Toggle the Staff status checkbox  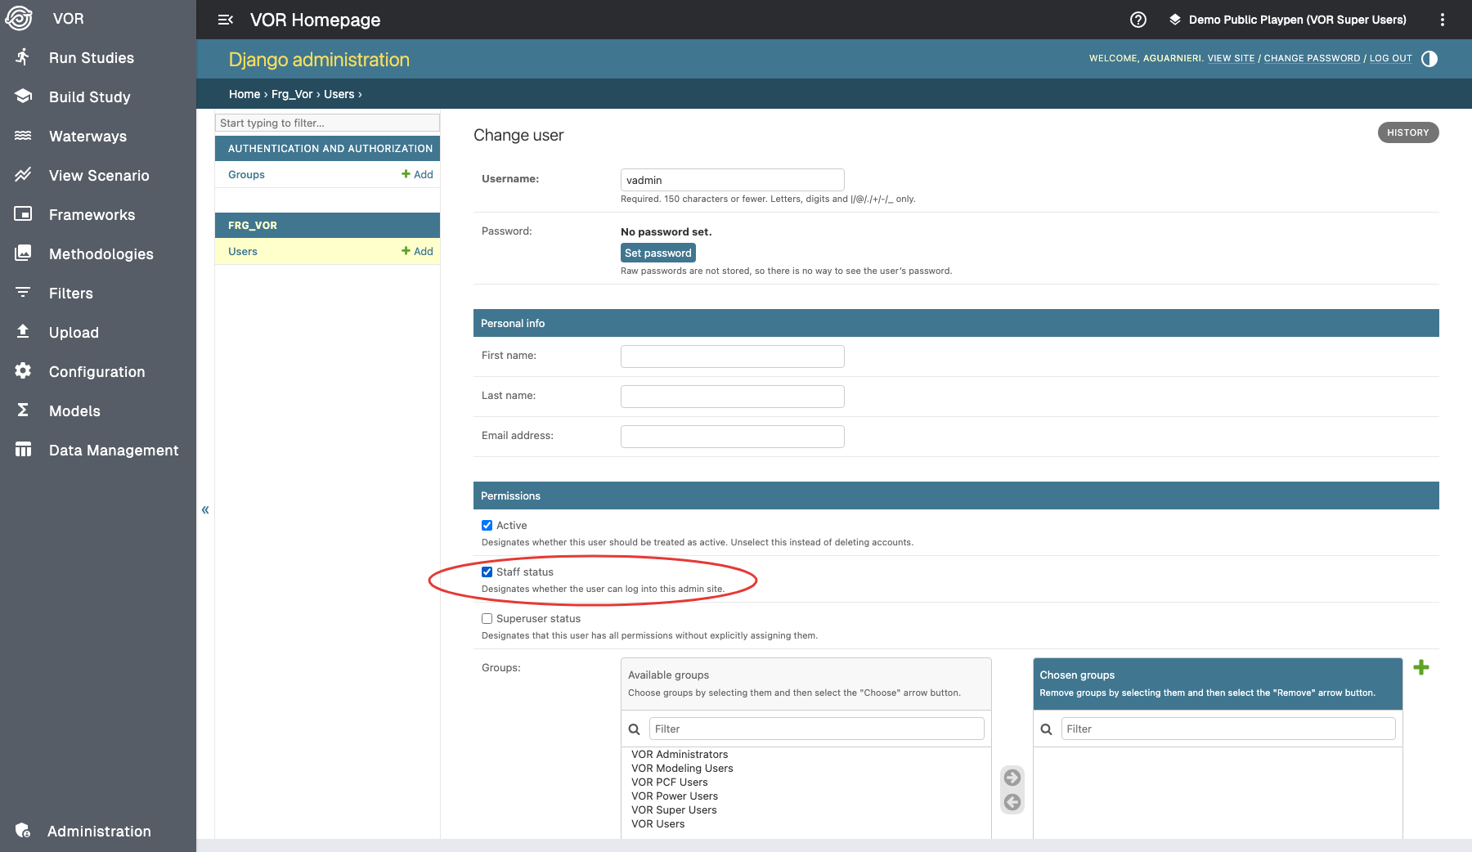[487, 572]
